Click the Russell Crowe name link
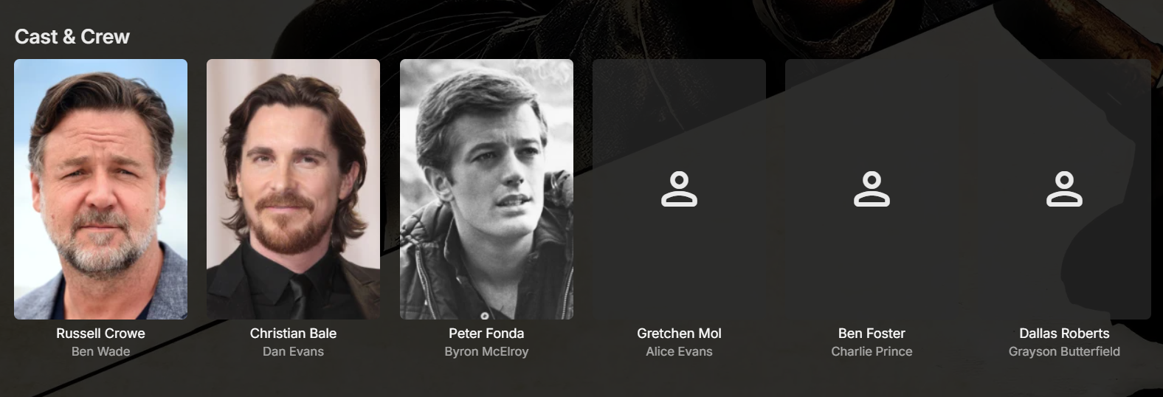The height and width of the screenshot is (397, 1163). click(x=100, y=334)
